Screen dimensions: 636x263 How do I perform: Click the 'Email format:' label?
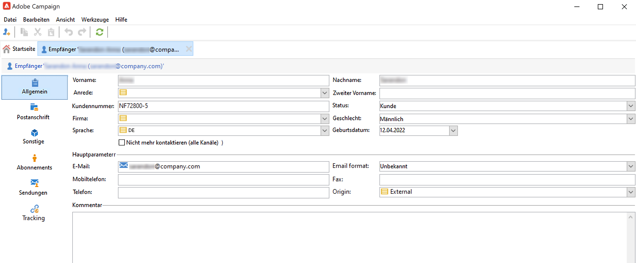[351, 166]
